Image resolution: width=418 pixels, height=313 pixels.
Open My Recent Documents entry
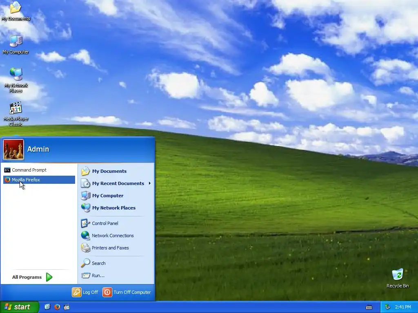116,183
